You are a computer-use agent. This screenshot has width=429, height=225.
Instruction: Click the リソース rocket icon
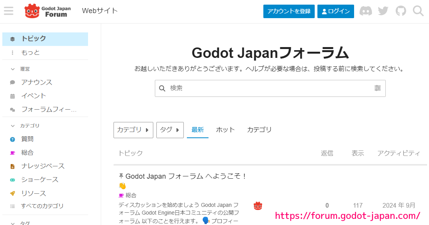[x=12, y=193]
